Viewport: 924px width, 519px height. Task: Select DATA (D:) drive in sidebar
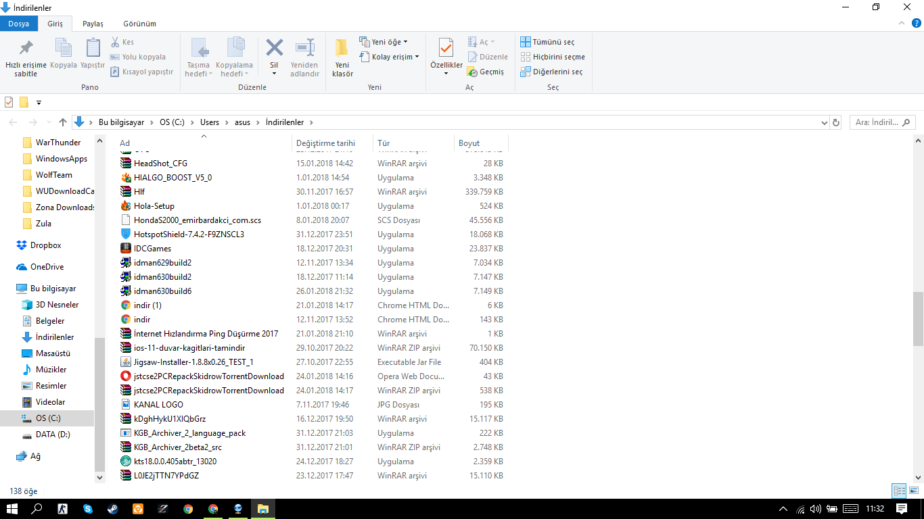tap(53, 435)
